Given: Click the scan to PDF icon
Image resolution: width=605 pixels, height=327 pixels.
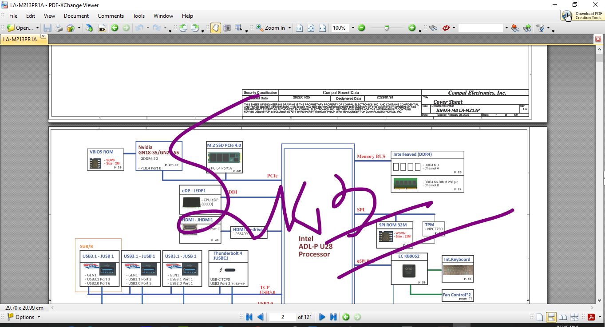Looking at the screenshot, I should 89,28.
